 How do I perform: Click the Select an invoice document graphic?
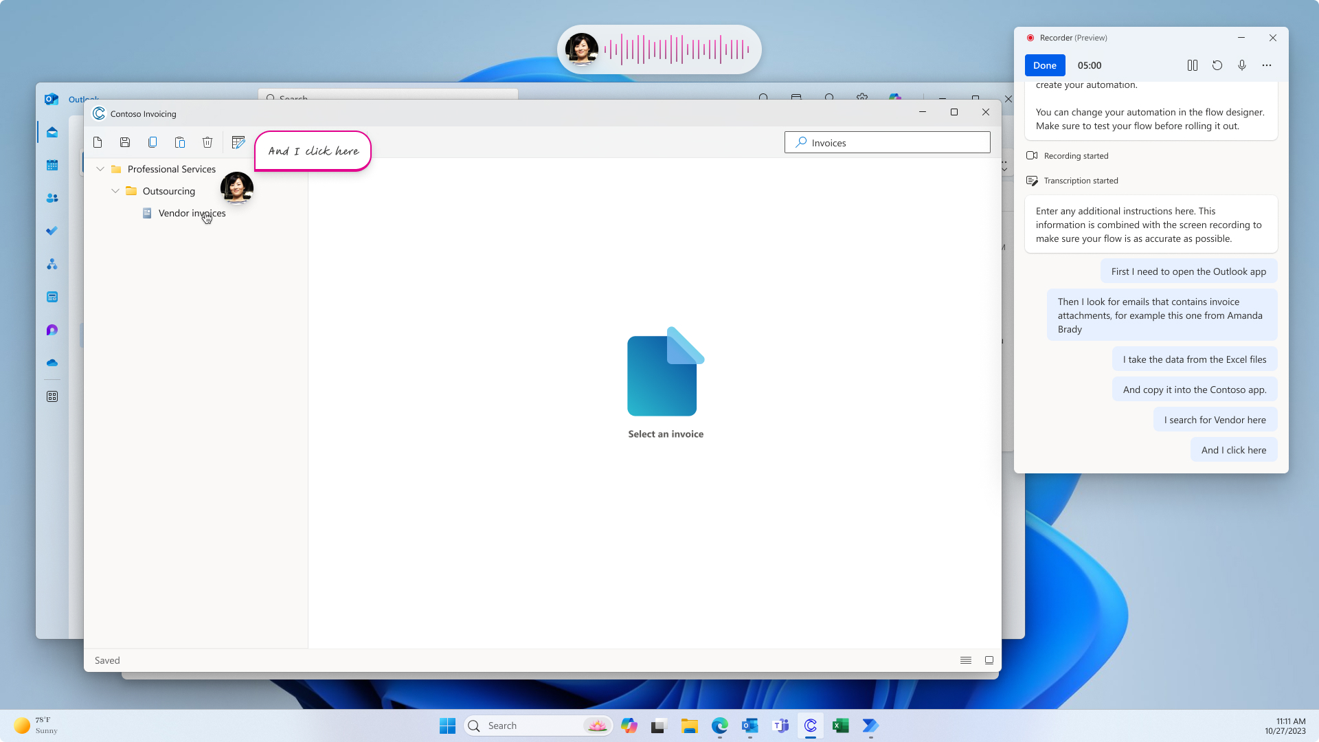tap(666, 372)
